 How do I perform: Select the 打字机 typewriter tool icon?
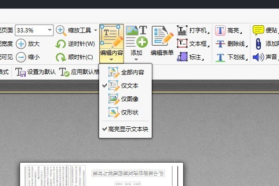pyautogui.click(x=182, y=31)
